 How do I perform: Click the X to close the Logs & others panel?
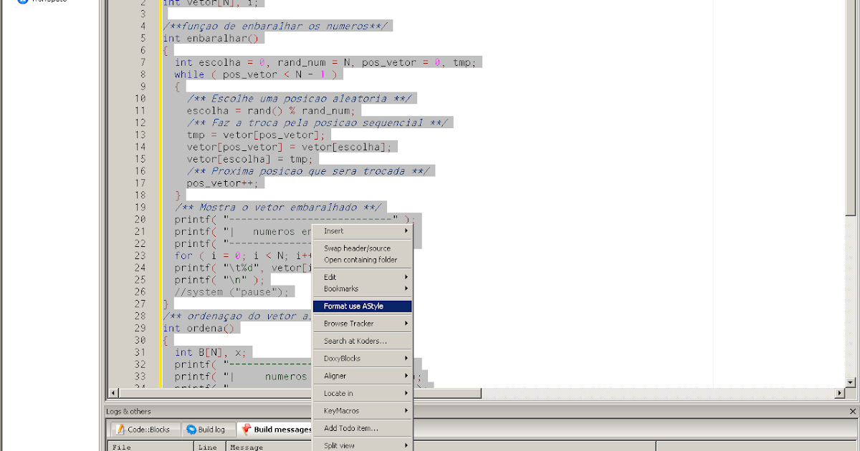pyautogui.click(x=852, y=411)
